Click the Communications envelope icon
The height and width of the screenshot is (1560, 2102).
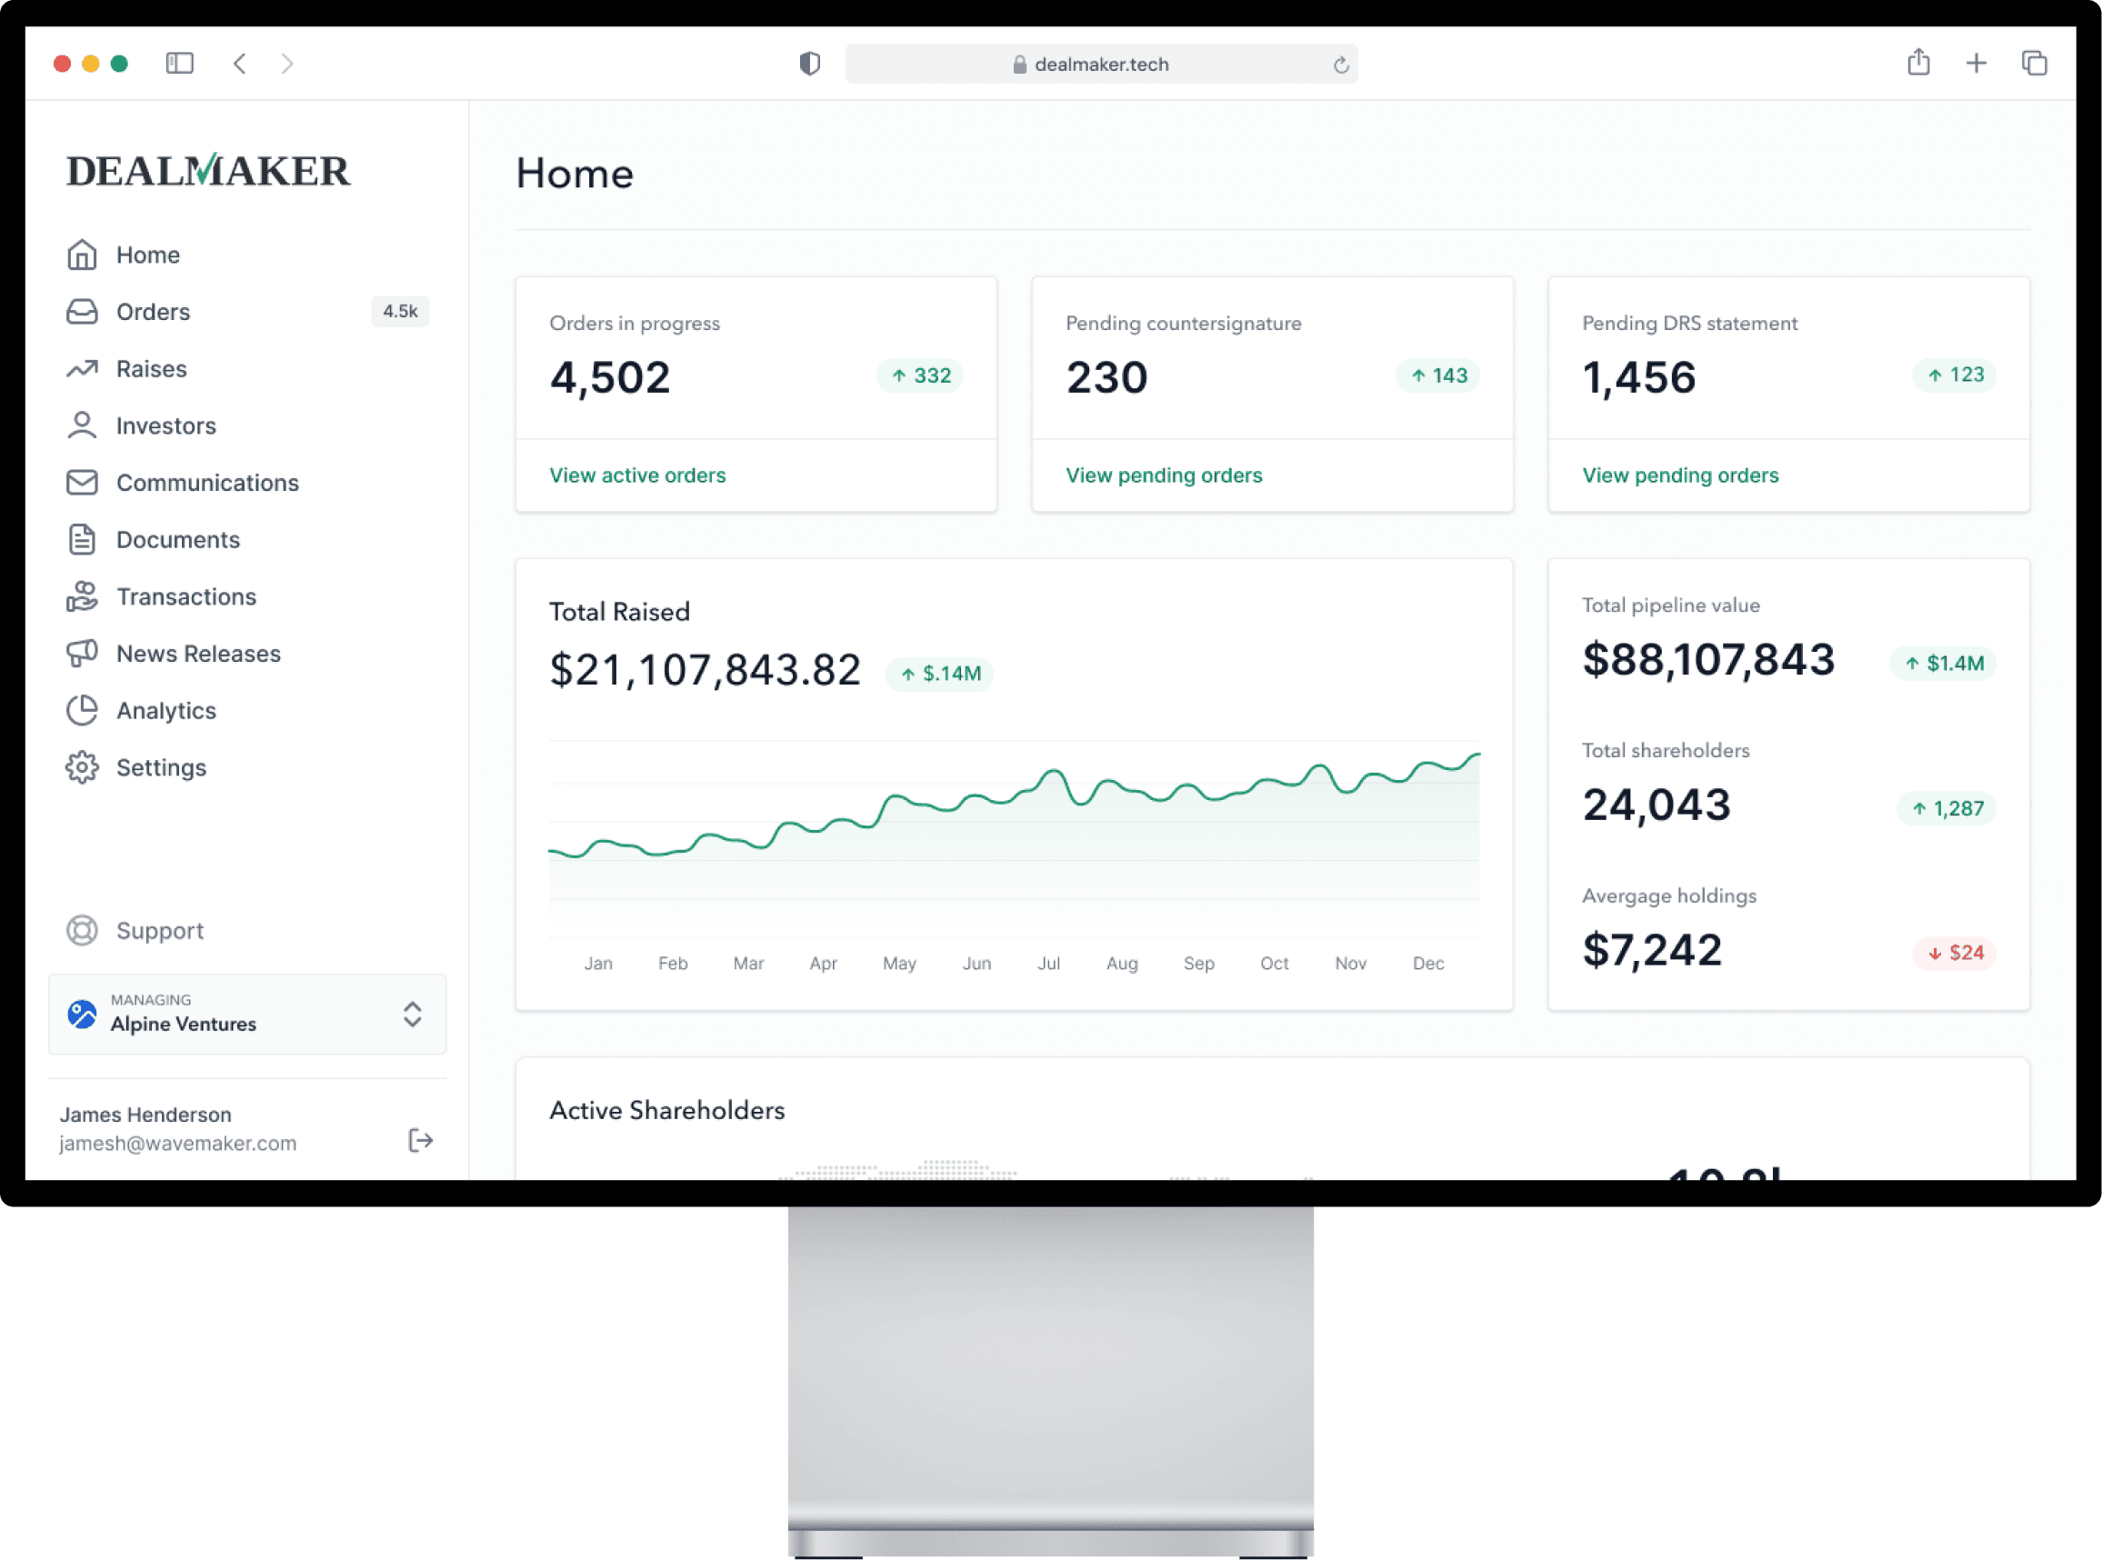point(82,483)
